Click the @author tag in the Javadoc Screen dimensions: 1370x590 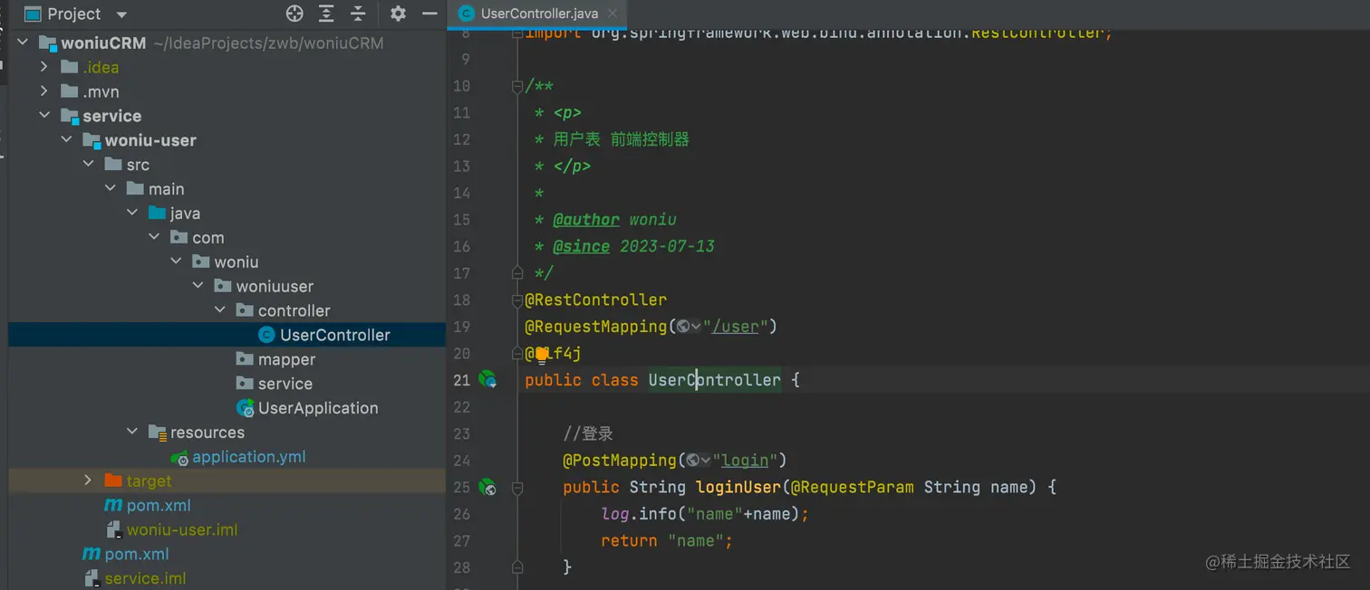pyautogui.click(x=586, y=220)
